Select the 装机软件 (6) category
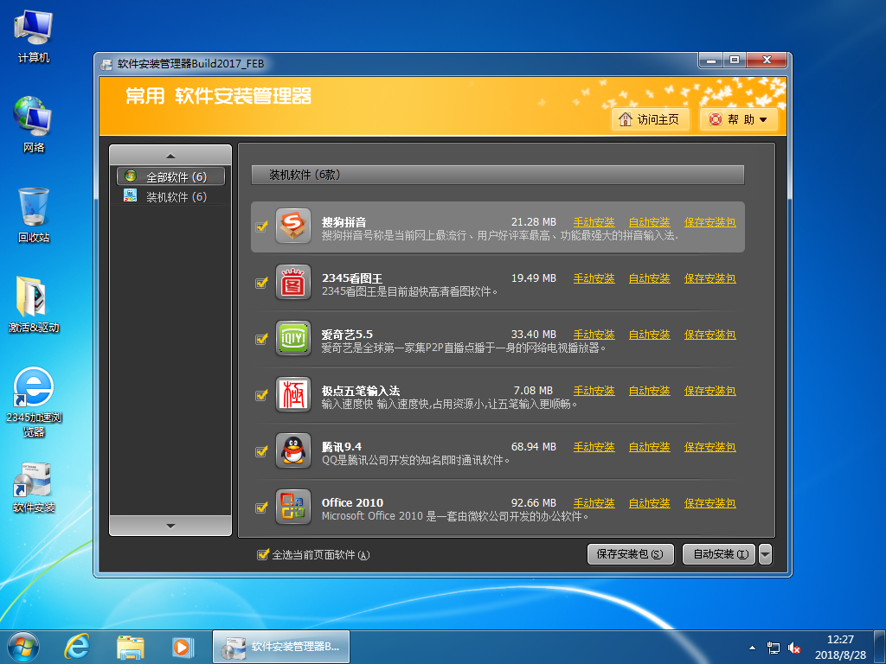886x664 pixels. (x=170, y=196)
